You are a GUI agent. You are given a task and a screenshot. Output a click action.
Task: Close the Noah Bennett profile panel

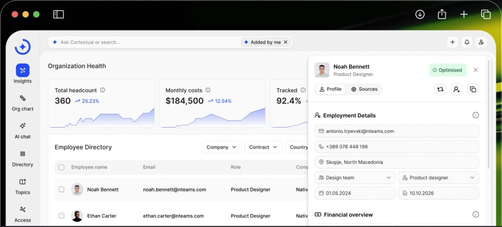pos(476,70)
